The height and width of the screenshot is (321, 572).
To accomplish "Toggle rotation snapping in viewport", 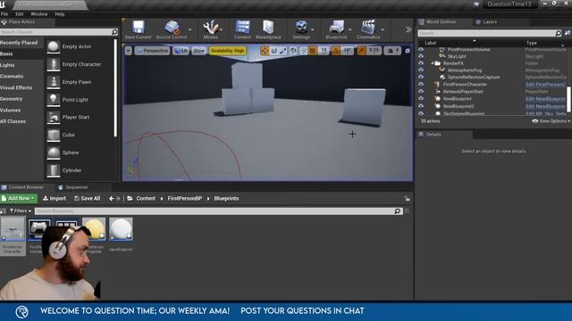I will click(x=336, y=51).
